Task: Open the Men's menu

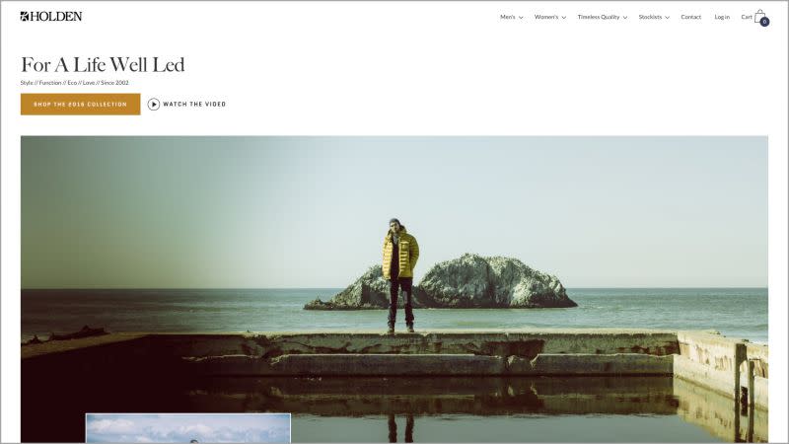Action: (x=508, y=17)
